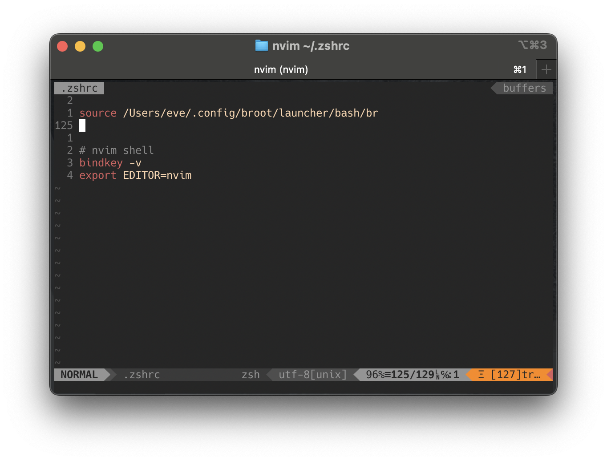
Task: Click the .zshrc buffer tab in the bufferline
Action: click(79, 88)
